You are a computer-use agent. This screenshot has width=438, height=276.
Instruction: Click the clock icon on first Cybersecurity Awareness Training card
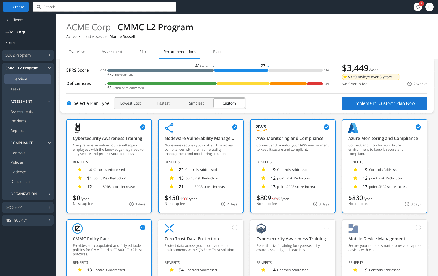[131, 204]
